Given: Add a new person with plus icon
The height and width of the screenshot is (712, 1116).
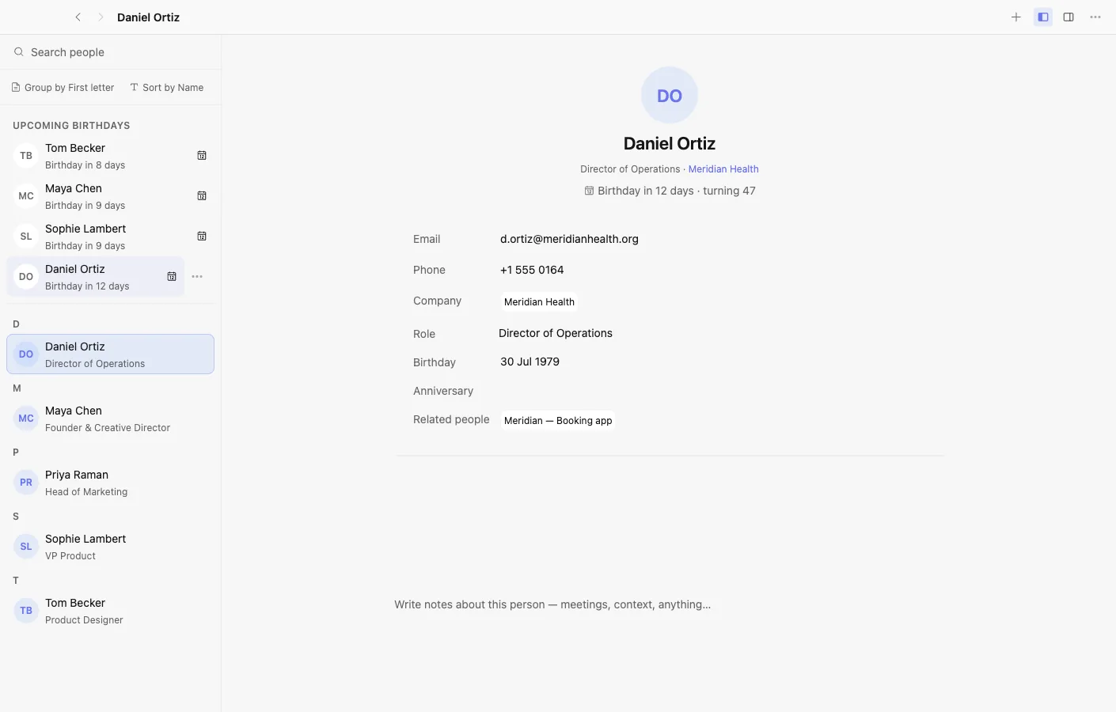Looking at the screenshot, I should tap(1016, 17).
